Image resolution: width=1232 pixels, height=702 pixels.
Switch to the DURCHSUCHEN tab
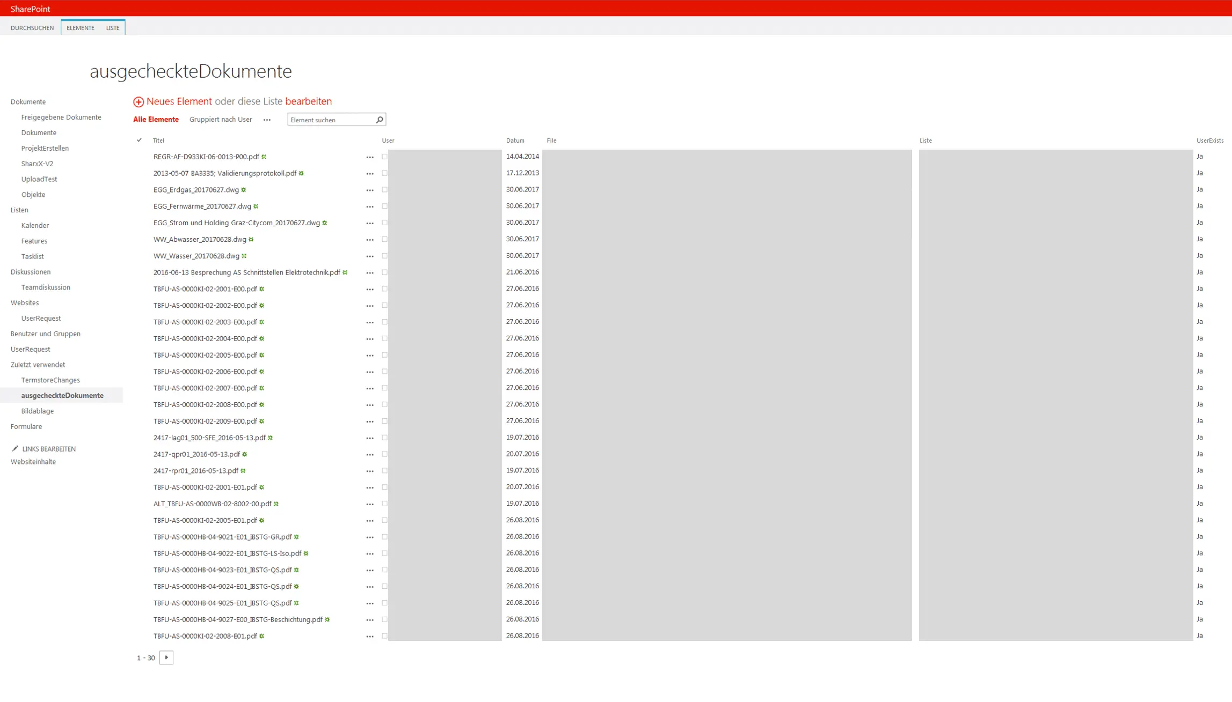click(32, 27)
